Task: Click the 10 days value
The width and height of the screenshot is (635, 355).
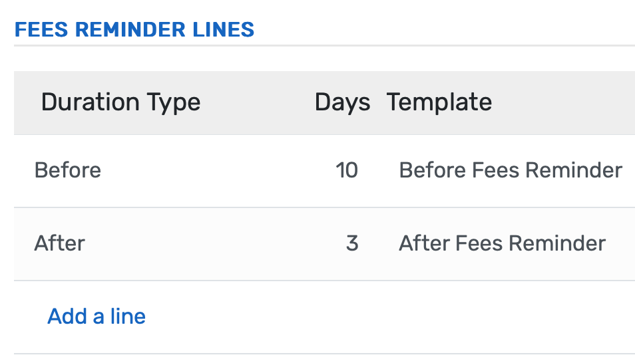Action: point(347,171)
